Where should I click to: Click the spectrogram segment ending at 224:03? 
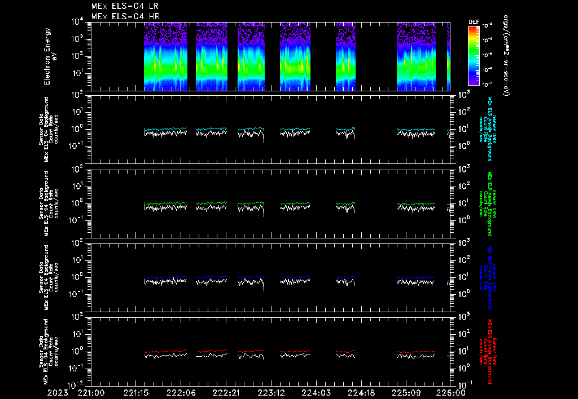(x=295, y=56)
